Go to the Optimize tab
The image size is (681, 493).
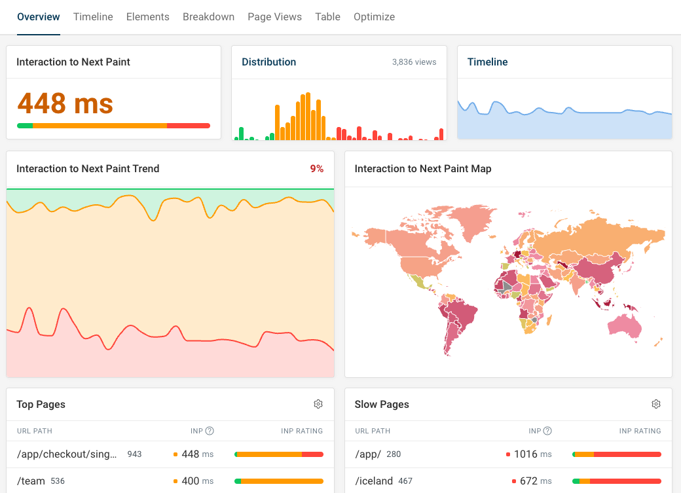click(x=374, y=16)
